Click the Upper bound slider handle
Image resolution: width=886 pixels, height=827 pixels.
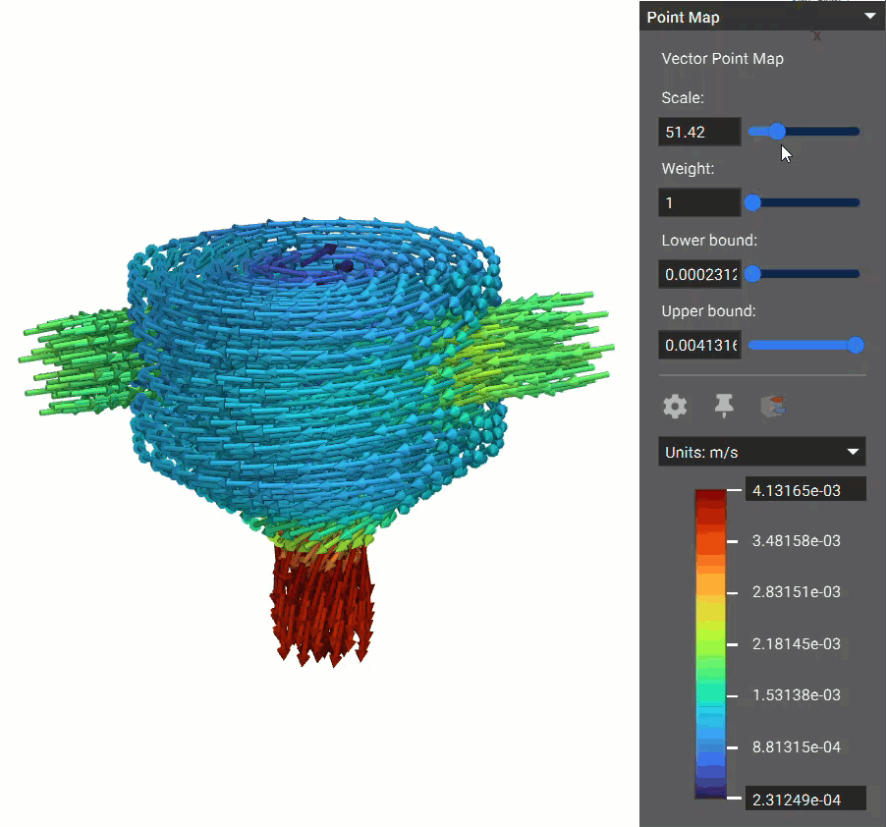pyautogui.click(x=855, y=345)
